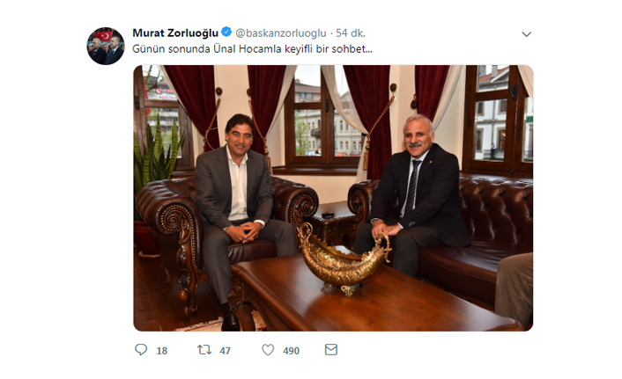The height and width of the screenshot is (379, 622).
Task: Click the green plant in the photo
Action: pos(155,158)
